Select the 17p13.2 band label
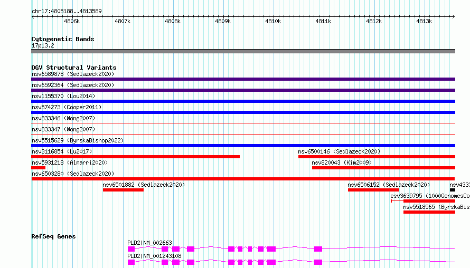Image resolution: width=470 pixels, height=268 pixels. click(43, 45)
